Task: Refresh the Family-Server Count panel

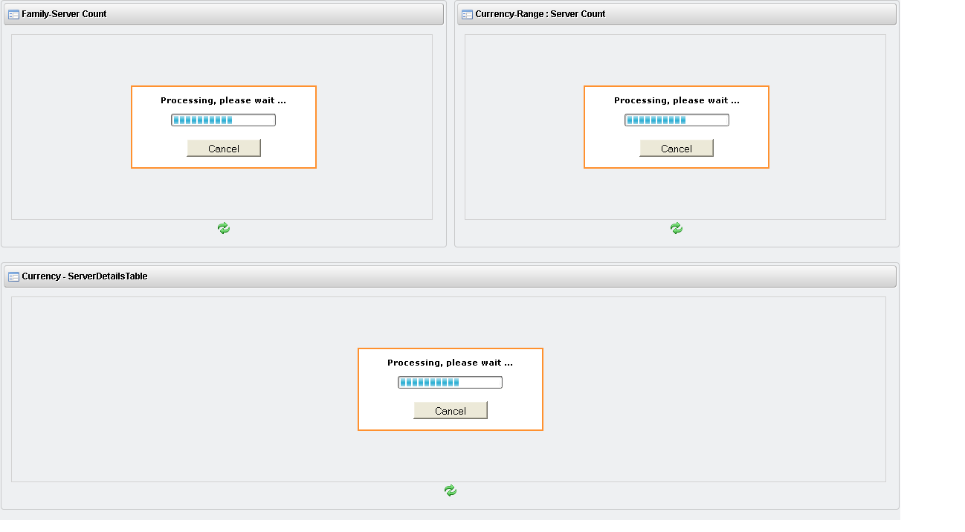Action: (x=224, y=228)
